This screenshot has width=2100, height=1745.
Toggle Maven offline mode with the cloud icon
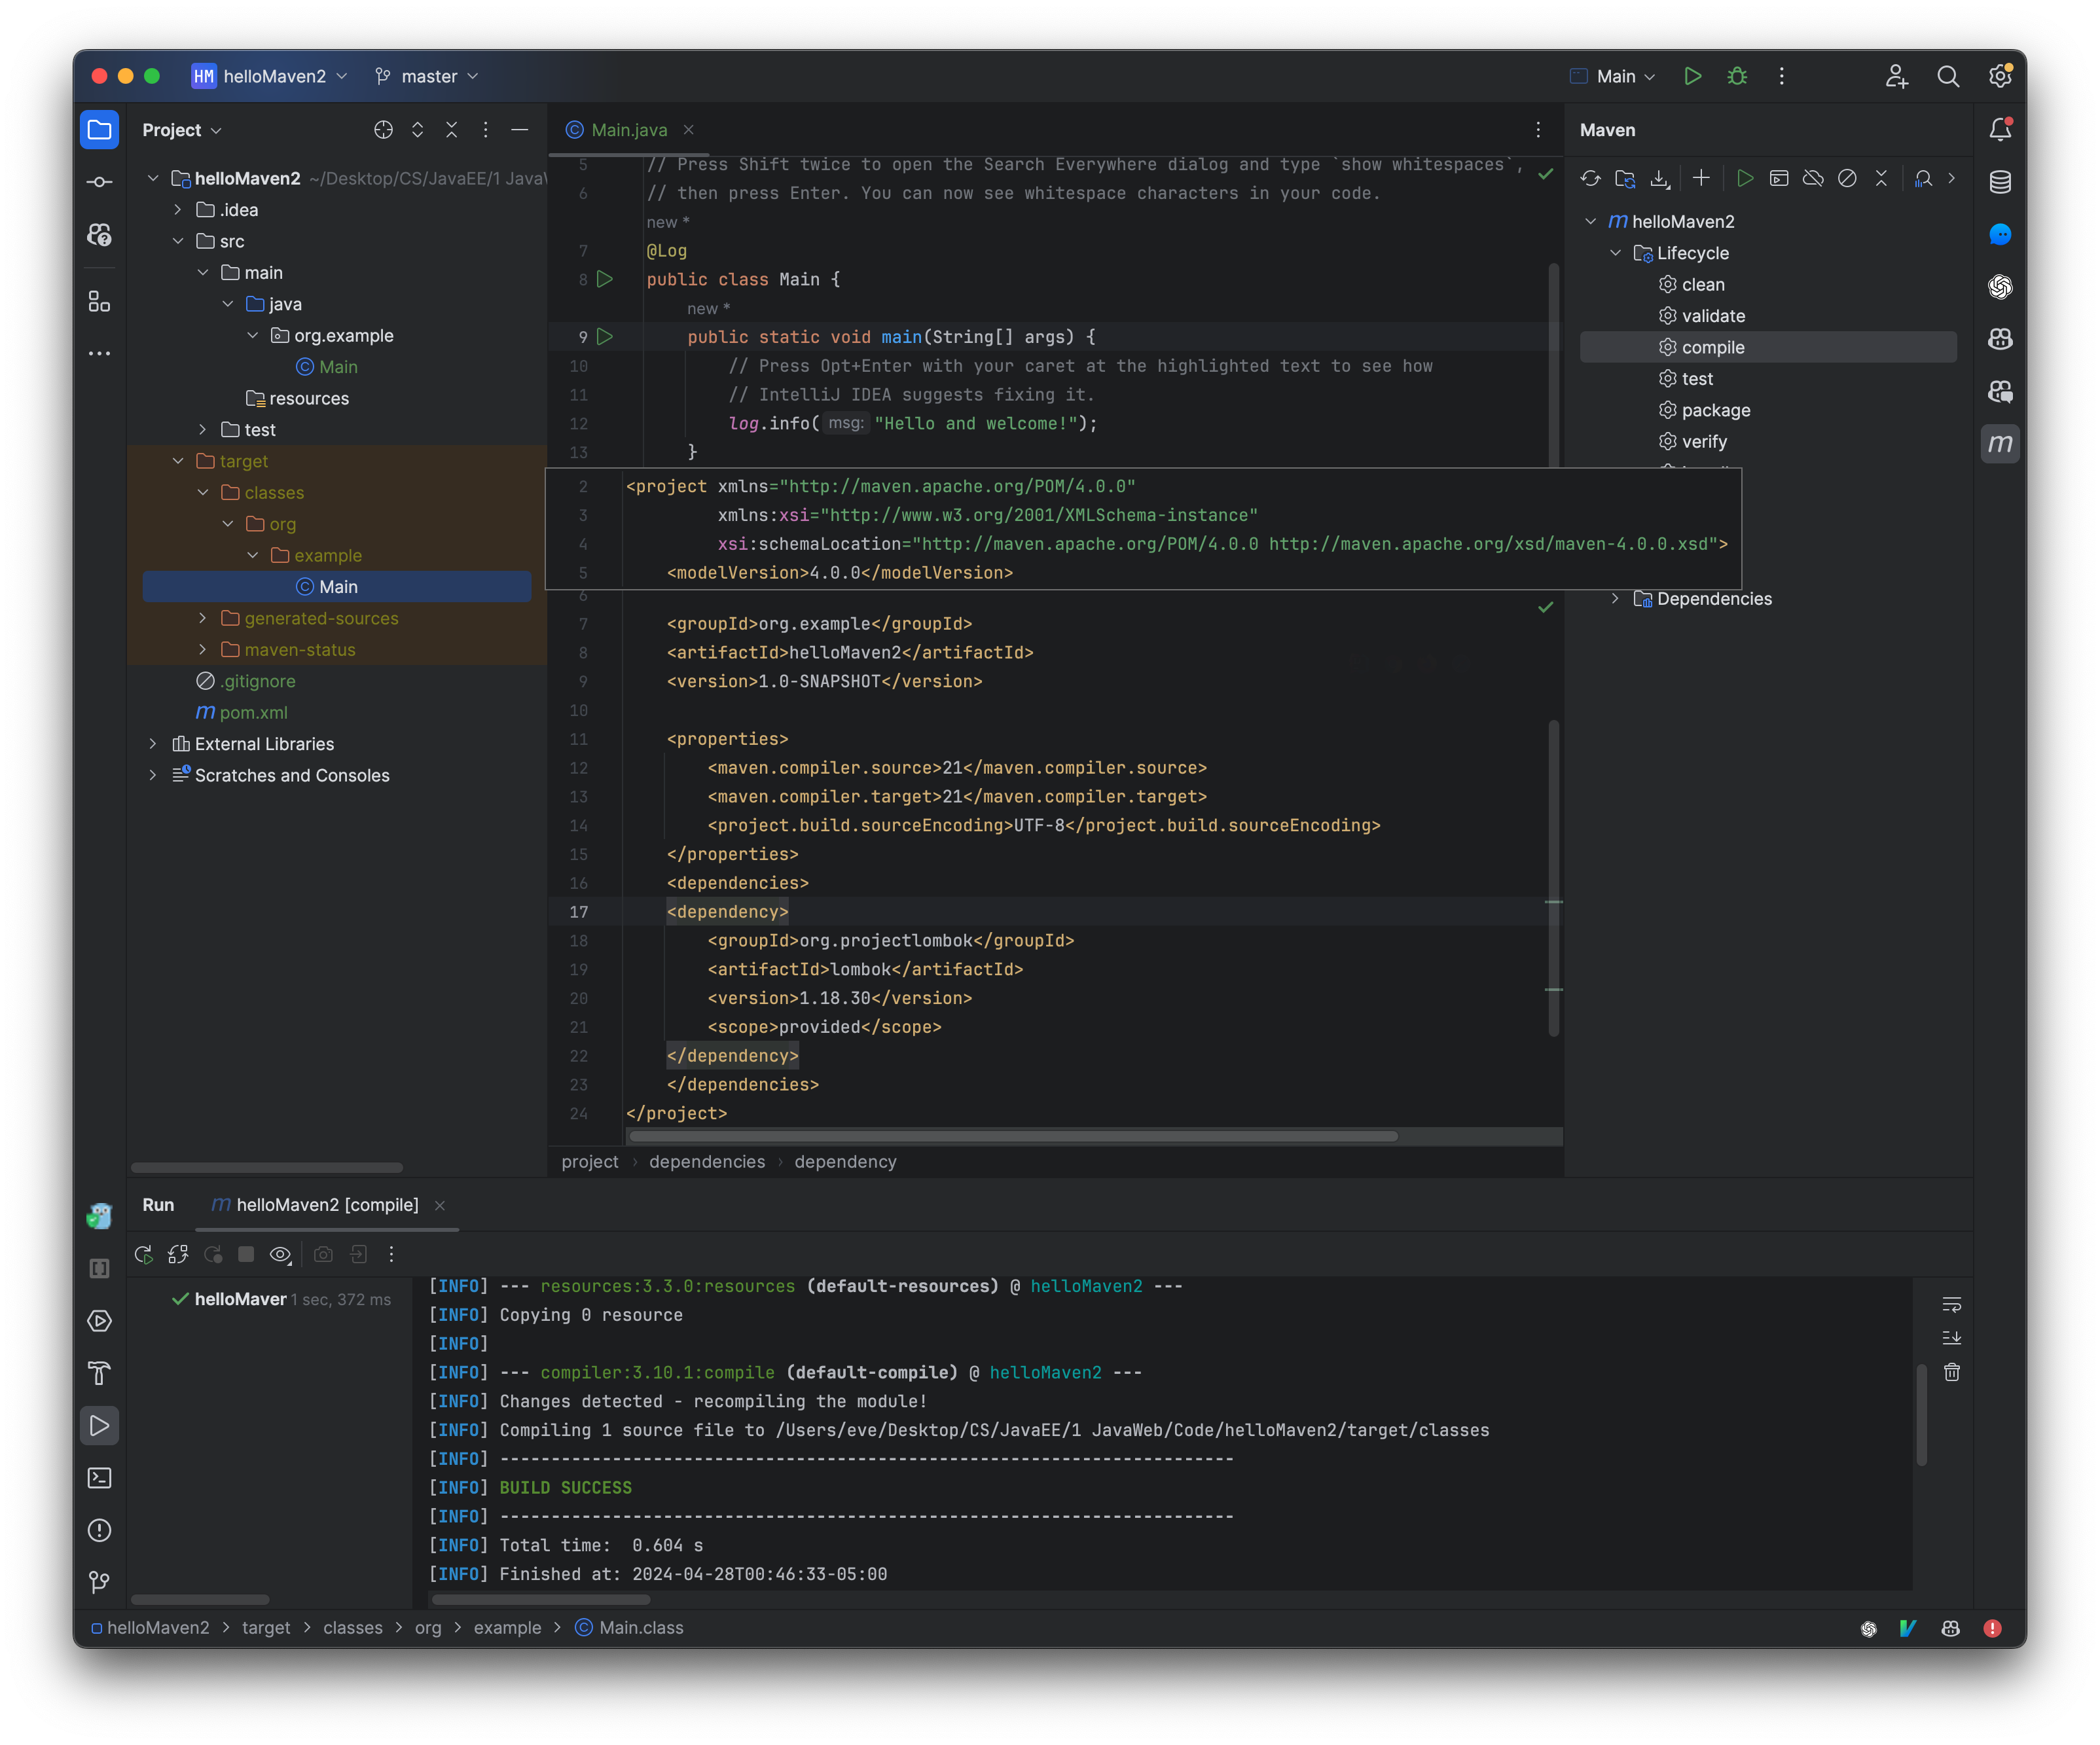(x=1813, y=178)
